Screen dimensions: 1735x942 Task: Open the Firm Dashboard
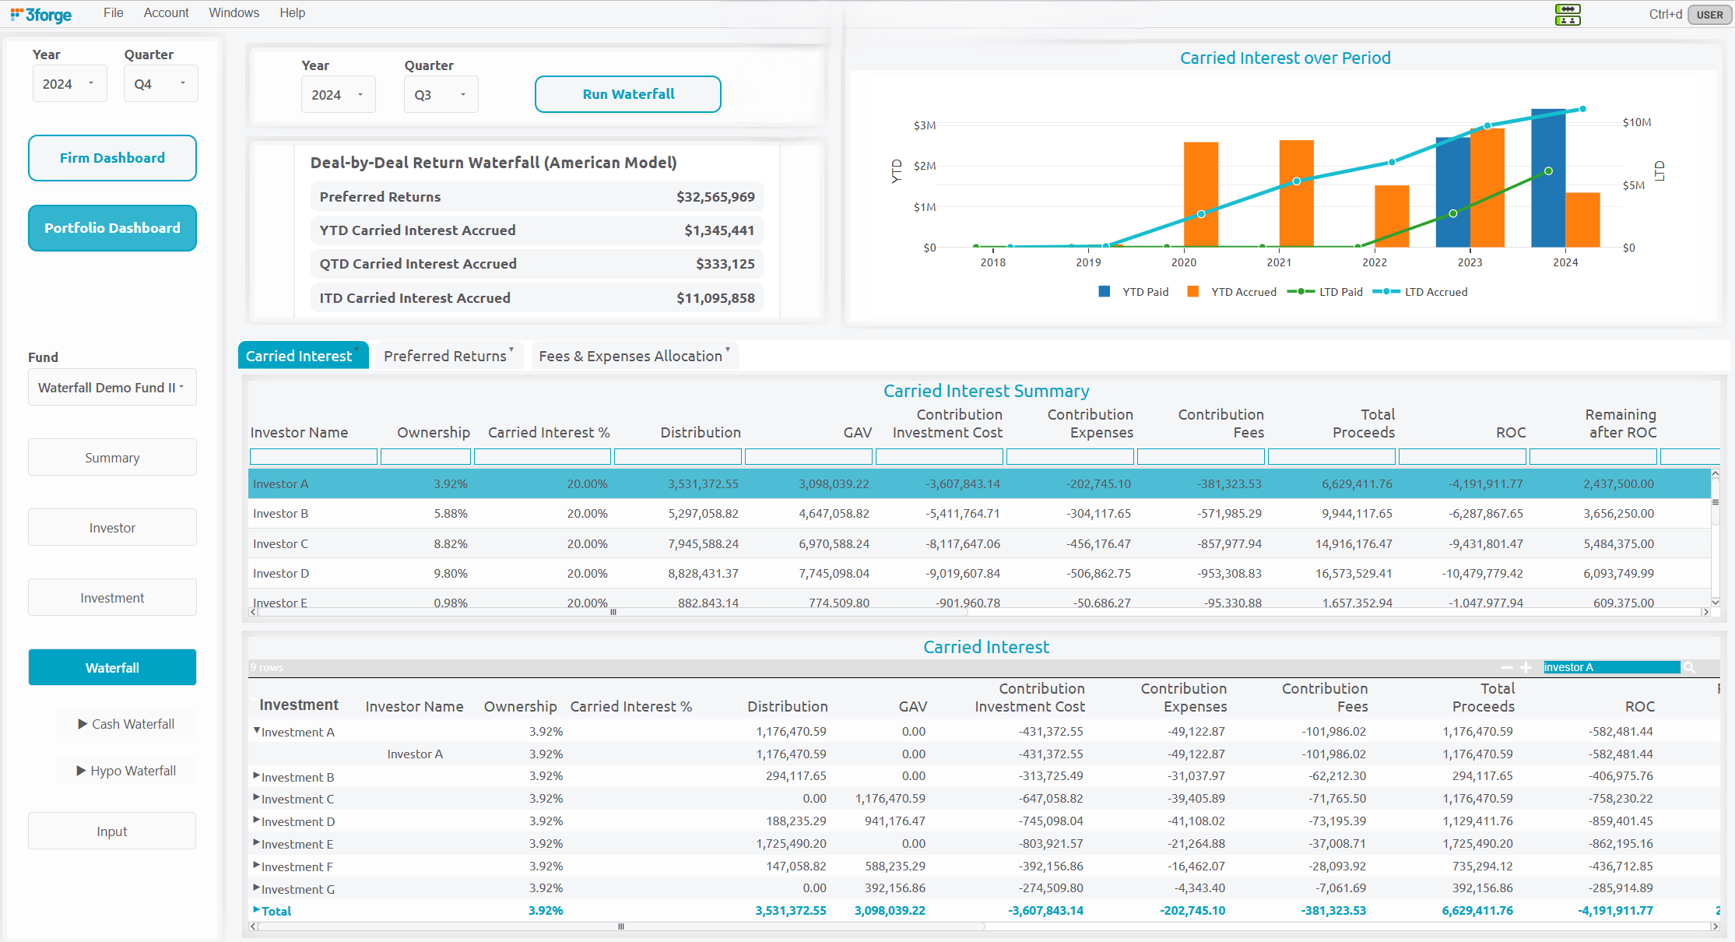[x=112, y=158]
